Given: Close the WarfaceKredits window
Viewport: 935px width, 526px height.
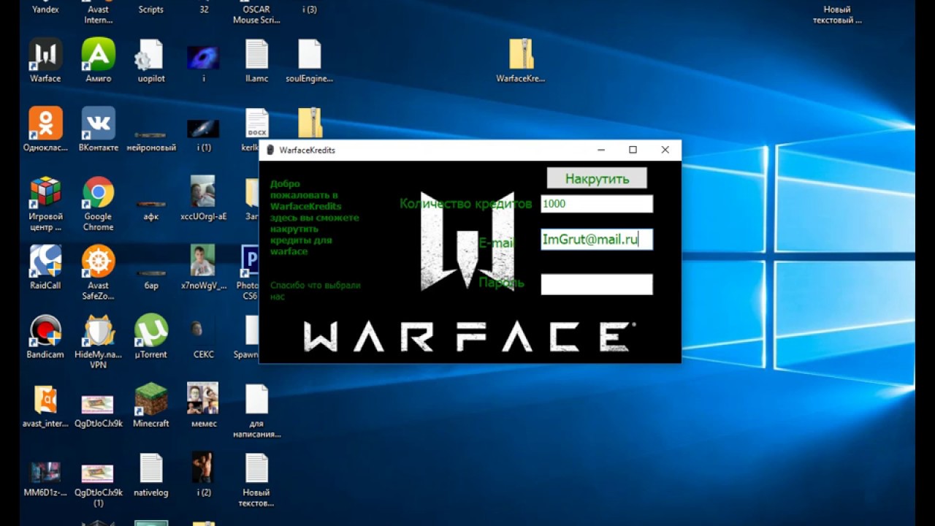Looking at the screenshot, I should (665, 150).
